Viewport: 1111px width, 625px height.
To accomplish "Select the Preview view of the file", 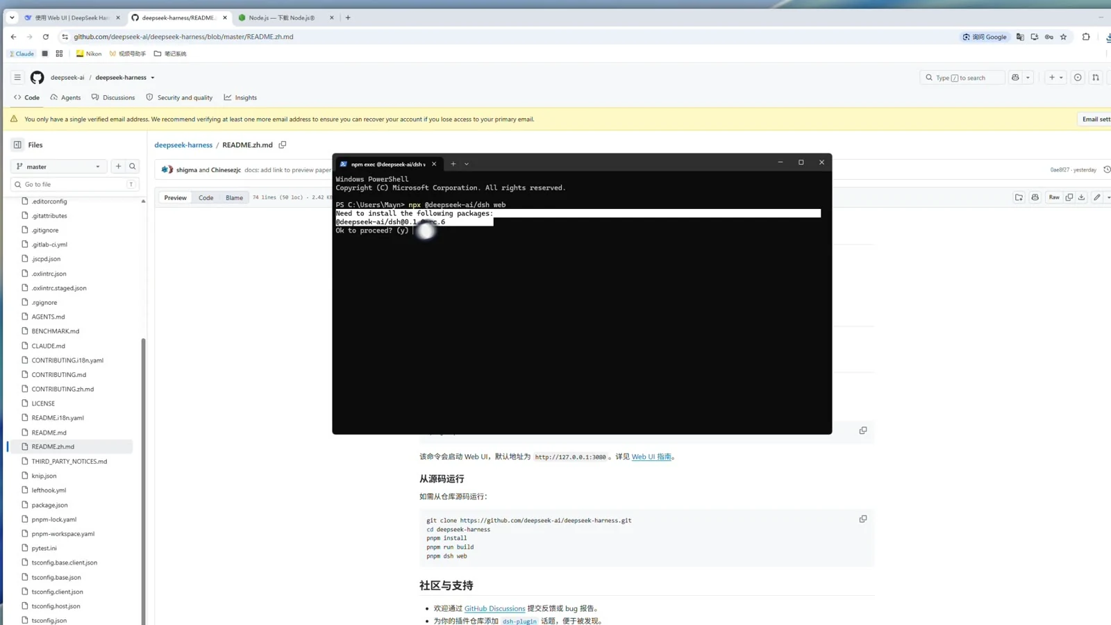I will click(175, 197).
